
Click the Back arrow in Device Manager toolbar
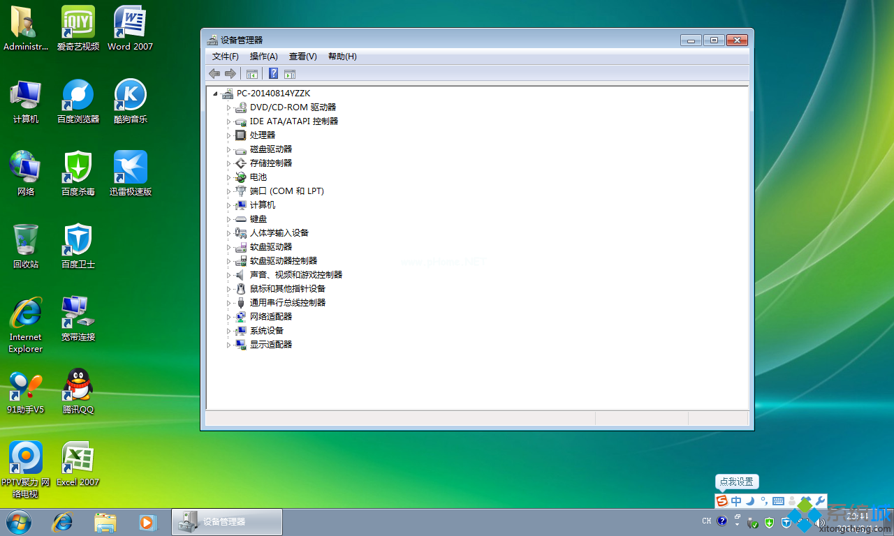pos(214,74)
